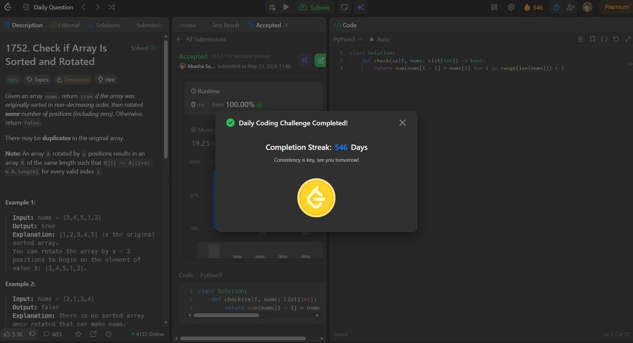Switch to the Editorial tab

pos(65,25)
